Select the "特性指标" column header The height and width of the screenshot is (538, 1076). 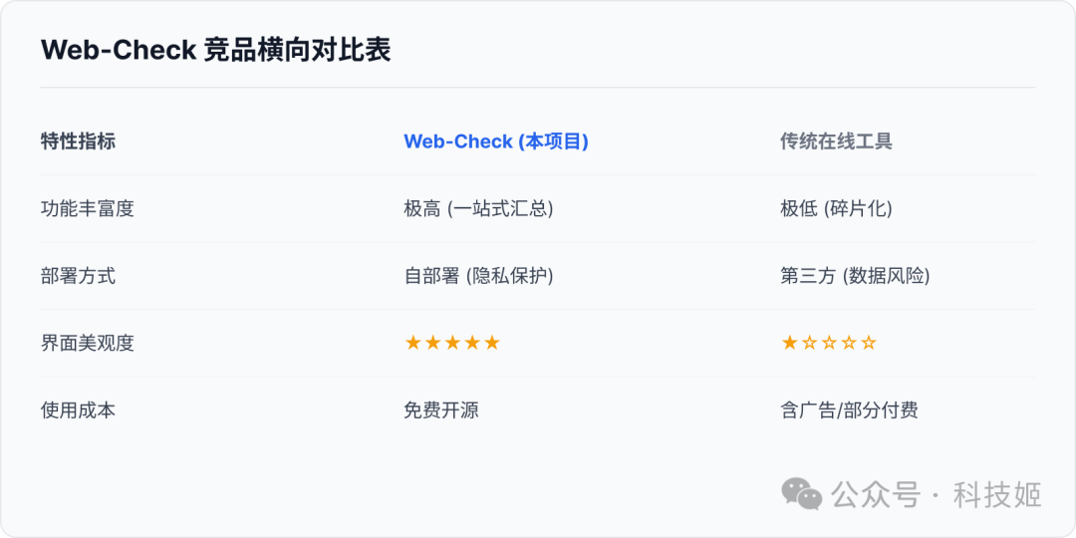click(78, 141)
